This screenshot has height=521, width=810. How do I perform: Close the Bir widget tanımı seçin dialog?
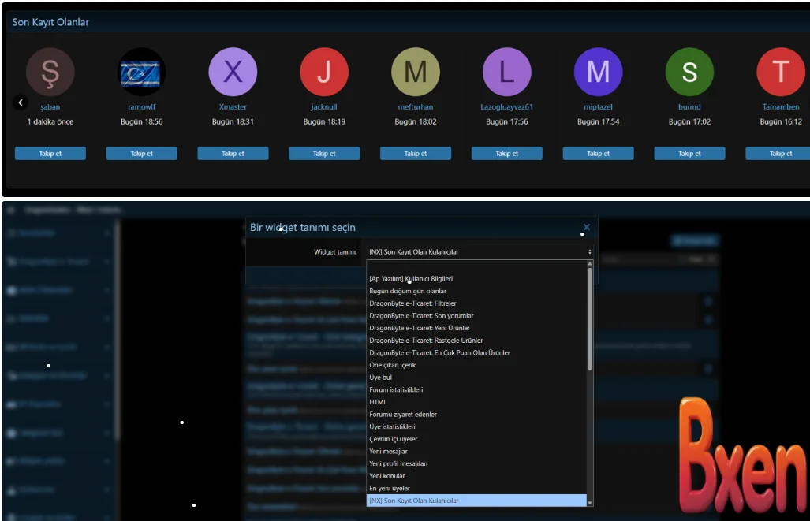[586, 227]
